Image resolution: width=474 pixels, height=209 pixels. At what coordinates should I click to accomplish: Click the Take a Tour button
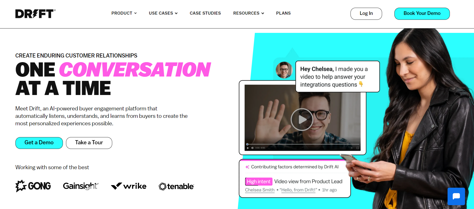pyautogui.click(x=89, y=143)
